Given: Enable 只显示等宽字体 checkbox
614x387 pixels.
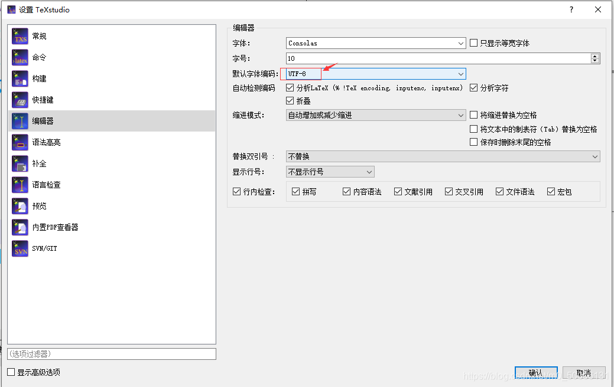Looking at the screenshot, I should 473,43.
